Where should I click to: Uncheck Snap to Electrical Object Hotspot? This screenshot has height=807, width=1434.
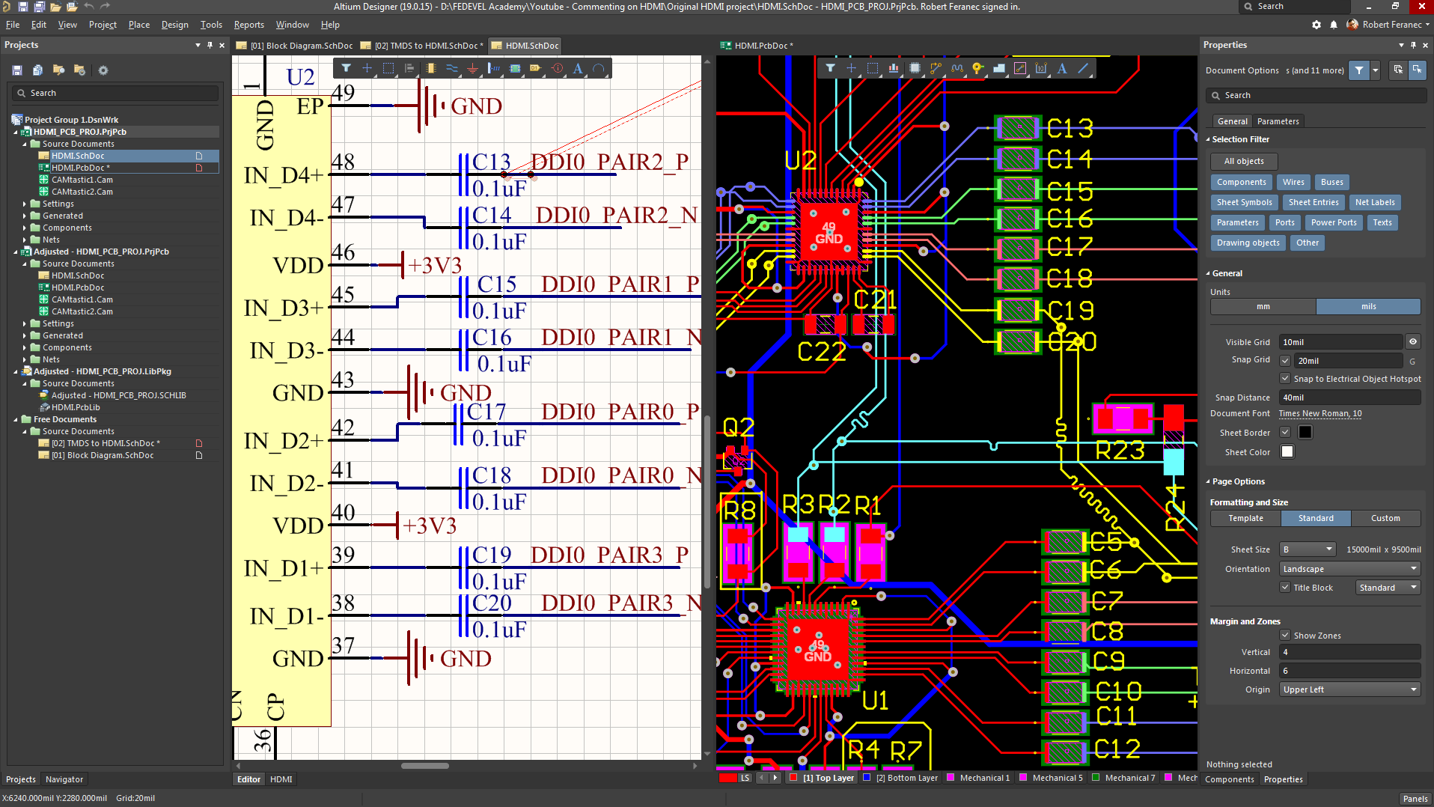coord(1285,379)
